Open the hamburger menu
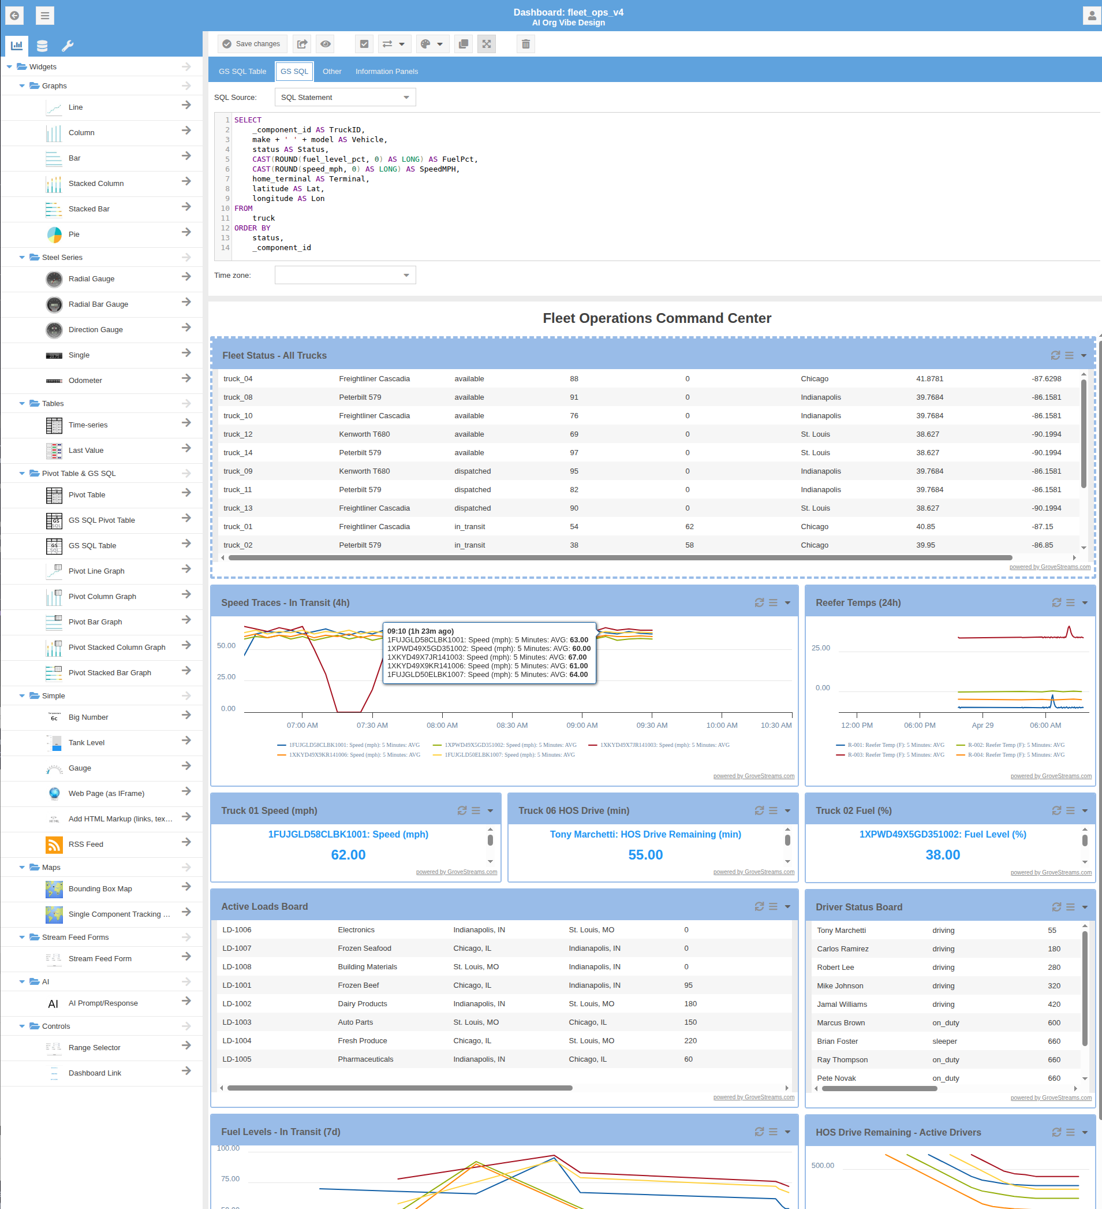 point(45,16)
